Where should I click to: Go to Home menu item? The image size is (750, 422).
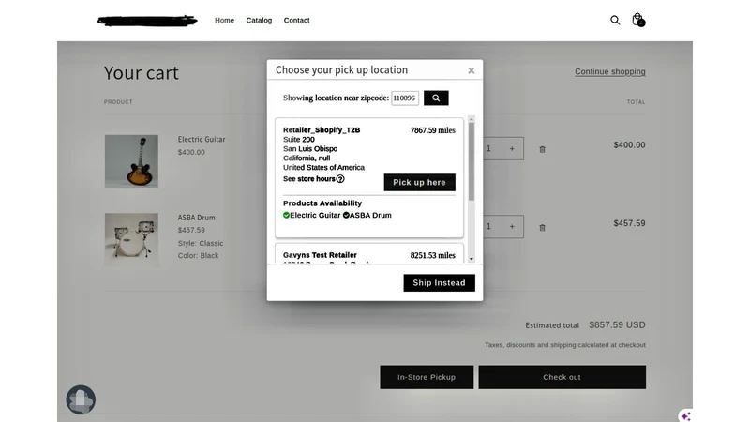pyautogui.click(x=224, y=20)
